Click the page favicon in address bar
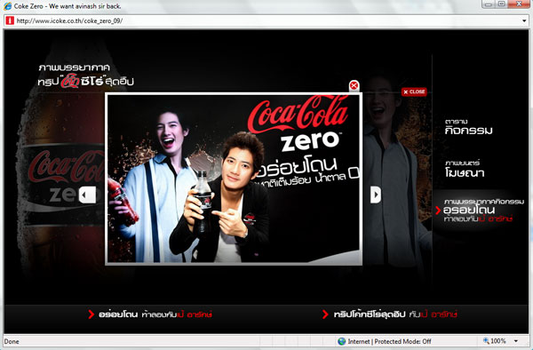The image size is (533, 350). [x=10, y=20]
